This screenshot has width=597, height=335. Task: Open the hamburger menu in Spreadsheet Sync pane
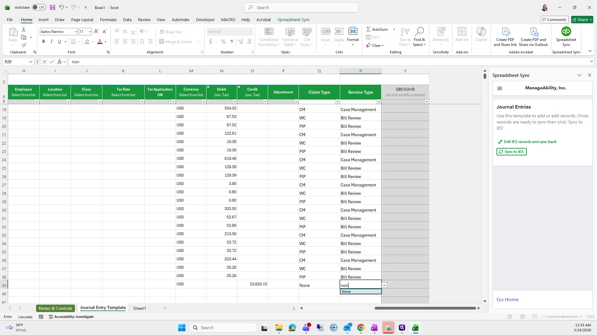coord(500,88)
